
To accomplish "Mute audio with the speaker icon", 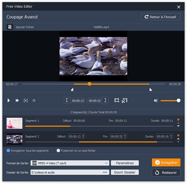I will pyautogui.click(x=156, y=101).
